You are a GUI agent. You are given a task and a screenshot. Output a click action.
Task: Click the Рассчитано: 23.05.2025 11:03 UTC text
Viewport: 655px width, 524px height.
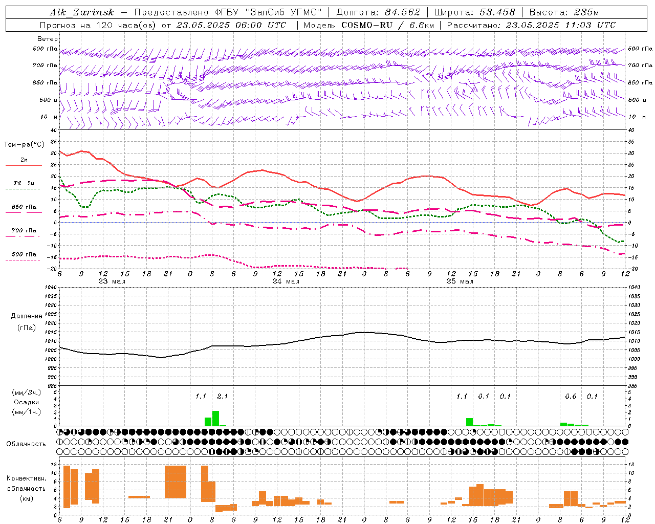click(531, 25)
